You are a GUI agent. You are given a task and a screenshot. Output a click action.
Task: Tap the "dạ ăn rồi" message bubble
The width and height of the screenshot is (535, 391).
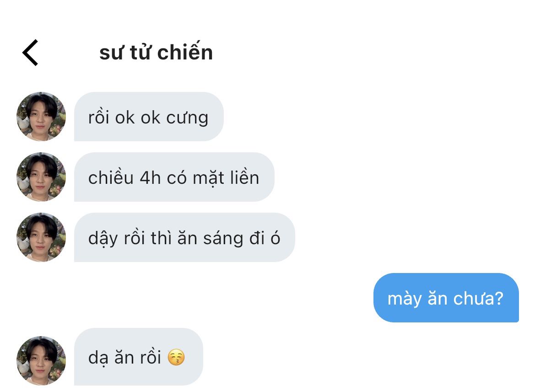139,357
